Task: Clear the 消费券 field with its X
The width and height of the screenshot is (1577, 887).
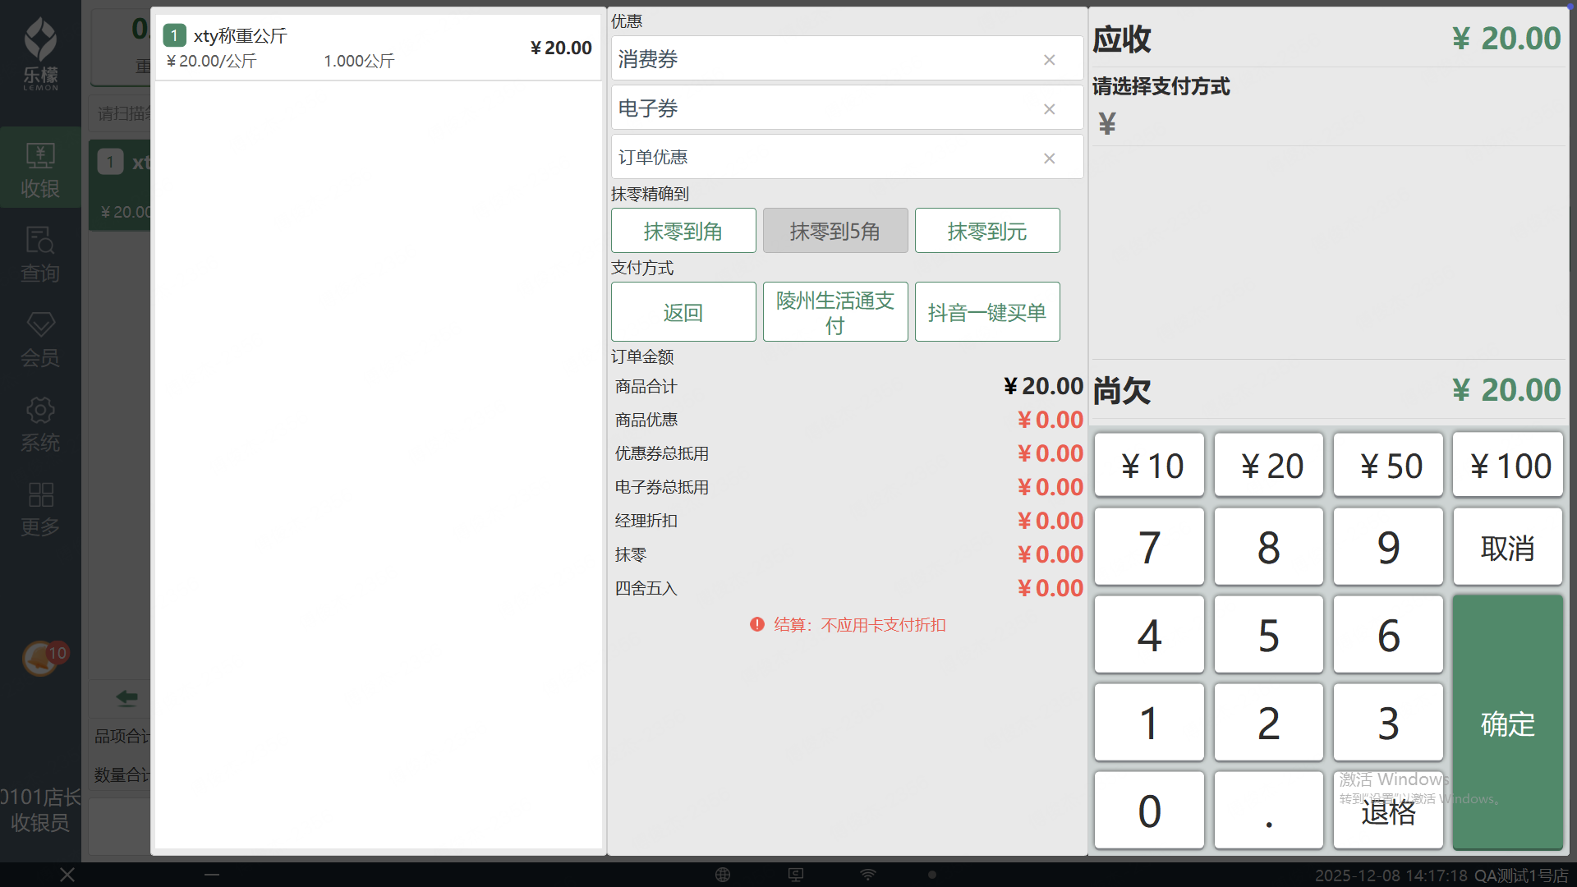Action: tap(1049, 60)
